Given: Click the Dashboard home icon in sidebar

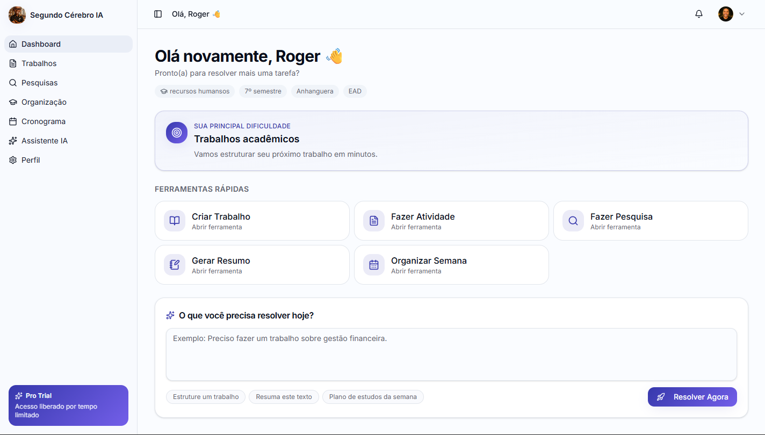Looking at the screenshot, I should (x=13, y=44).
